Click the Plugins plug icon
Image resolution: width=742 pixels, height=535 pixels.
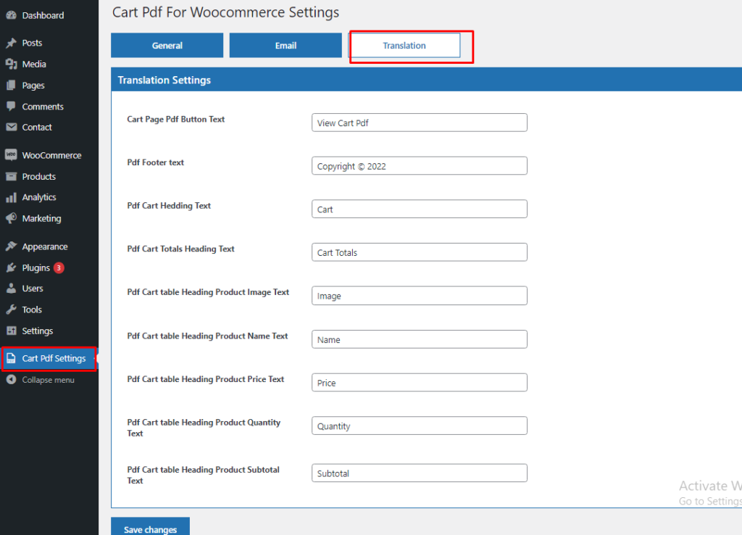(12, 268)
